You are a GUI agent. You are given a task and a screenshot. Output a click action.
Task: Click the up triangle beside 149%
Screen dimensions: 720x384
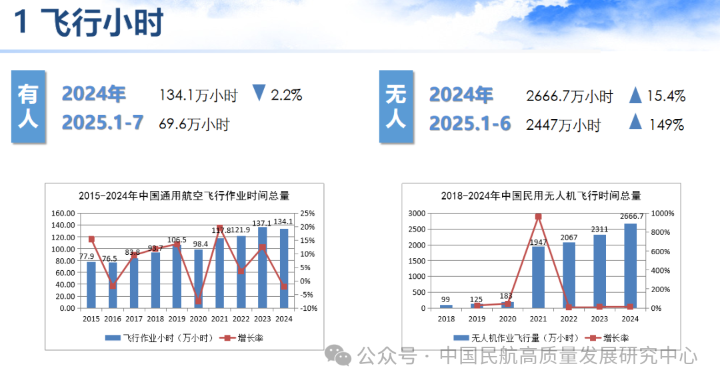click(635, 122)
